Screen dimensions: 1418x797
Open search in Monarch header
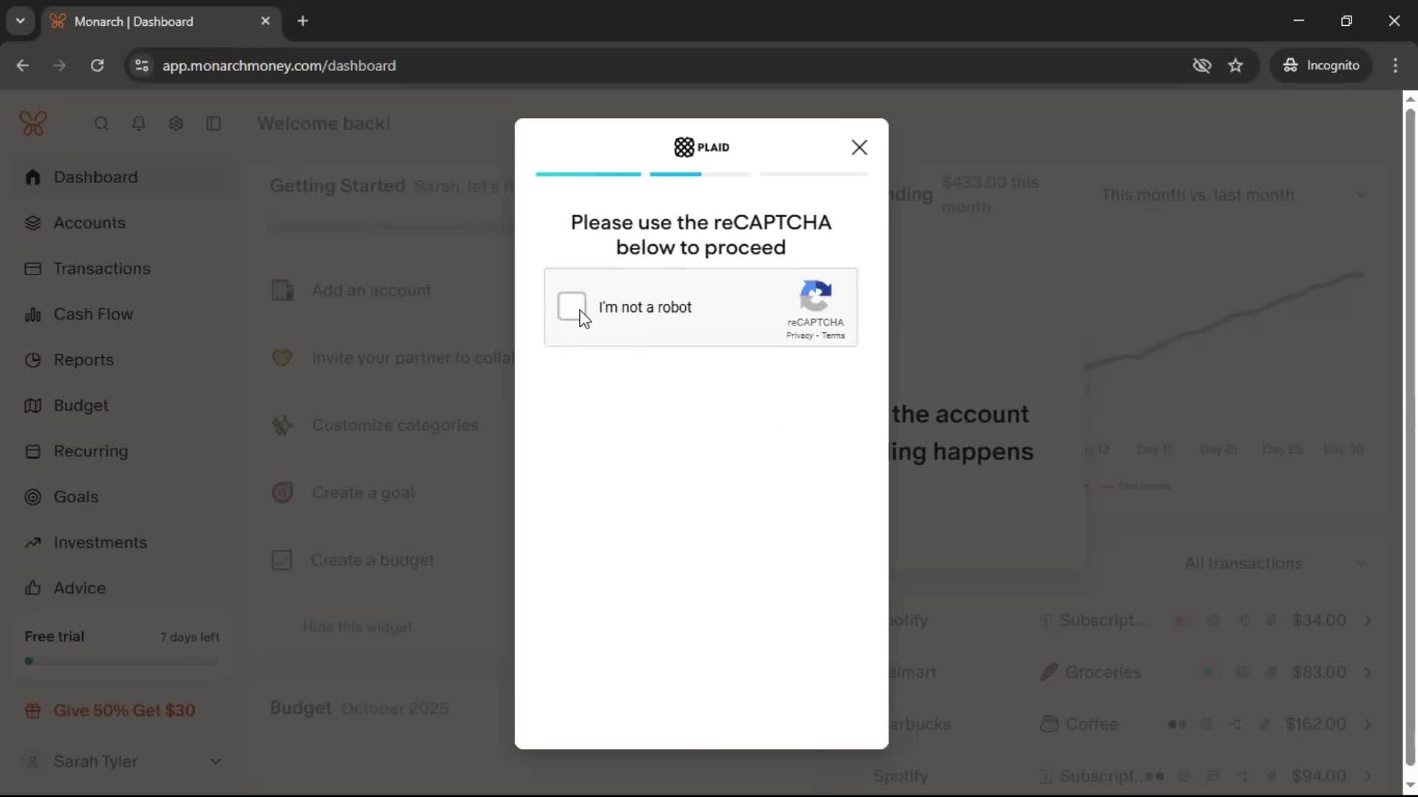(x=102, y=124)
